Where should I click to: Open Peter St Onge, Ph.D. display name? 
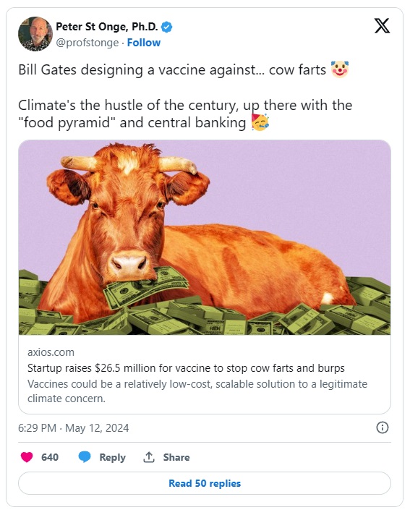pyautogui.click(x=107, y=27)
